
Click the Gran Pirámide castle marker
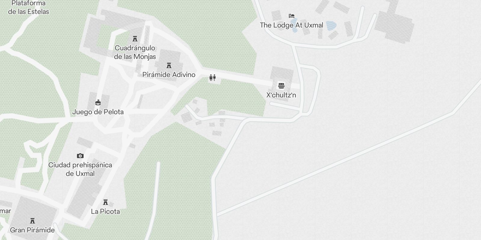point(32,221)
